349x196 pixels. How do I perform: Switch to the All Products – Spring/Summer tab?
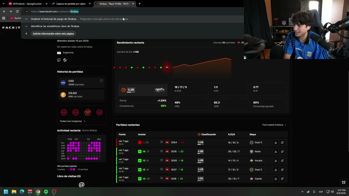click(28, 4)
